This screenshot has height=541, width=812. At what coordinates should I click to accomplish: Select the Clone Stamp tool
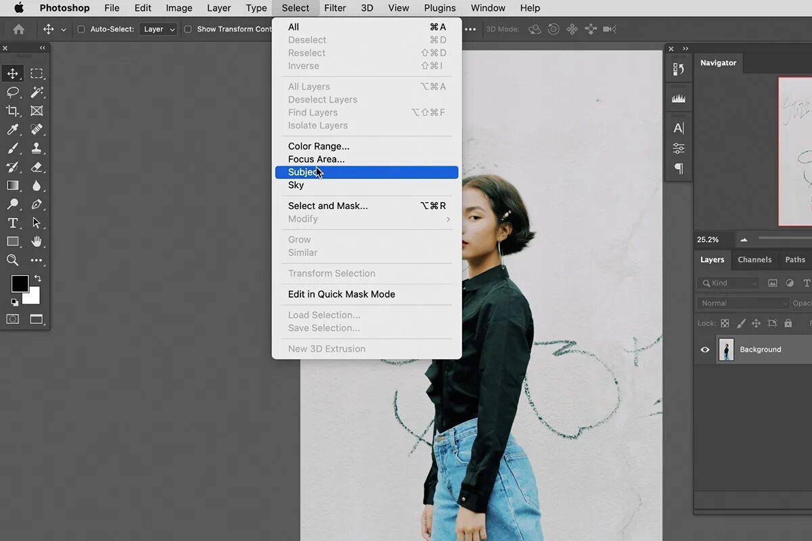click(x=37, y=148)
